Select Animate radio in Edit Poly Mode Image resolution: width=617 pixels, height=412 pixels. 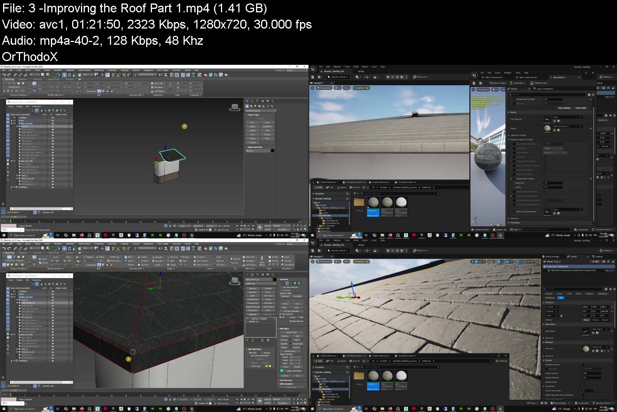click(x=262, y=353)
